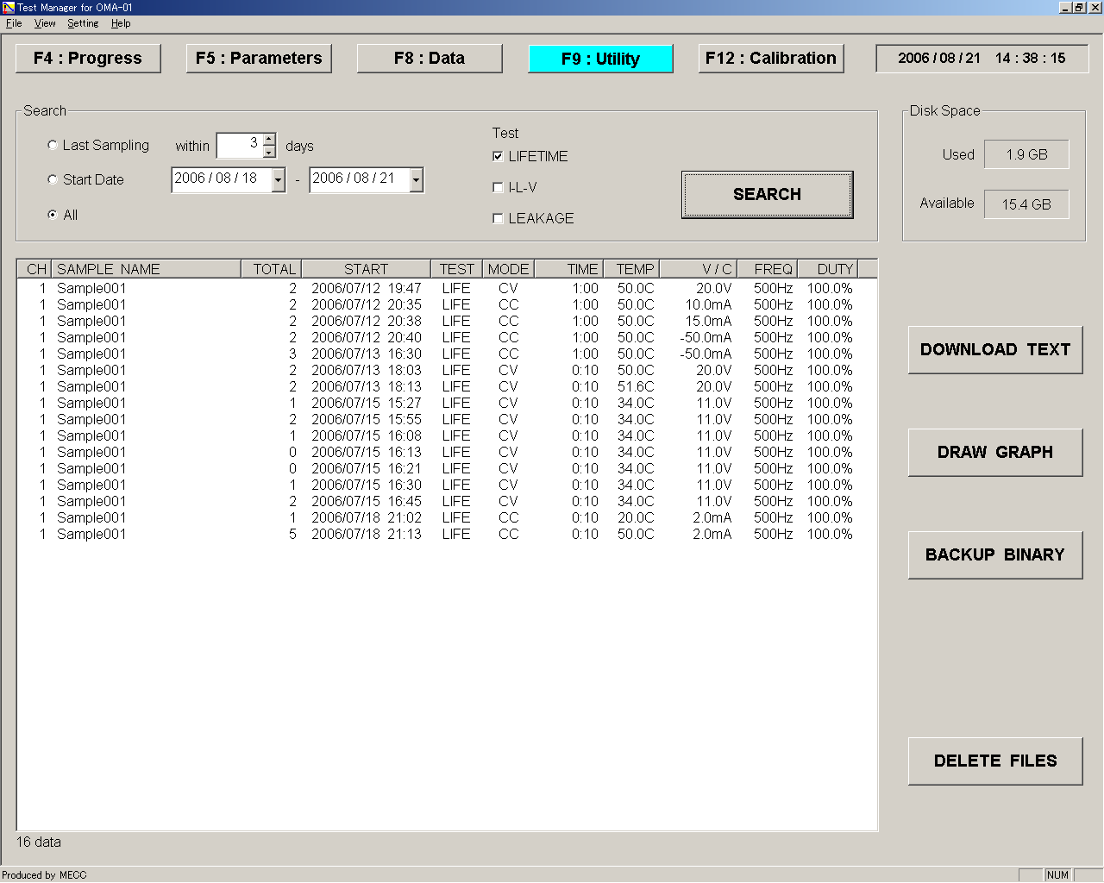Sort by SAMPLE_NAME column header
Screen dimensions: 1104x883
[x=147, y=269]
